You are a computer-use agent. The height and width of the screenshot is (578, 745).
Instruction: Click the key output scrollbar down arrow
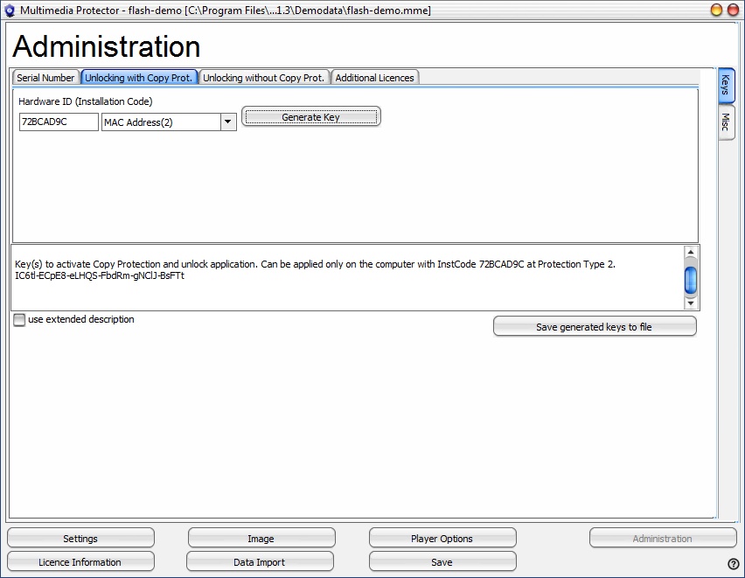tap(691, 303)
